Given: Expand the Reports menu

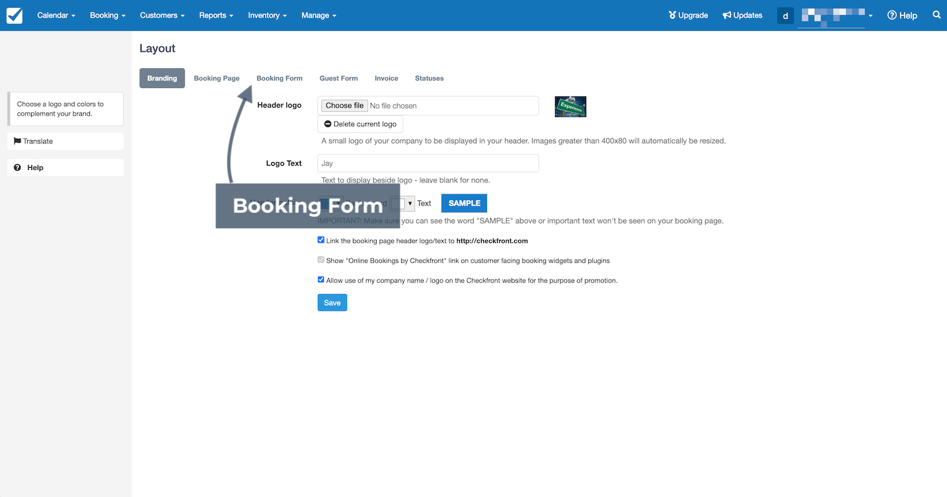Looking at the screenshot, I should coord(216,15).
